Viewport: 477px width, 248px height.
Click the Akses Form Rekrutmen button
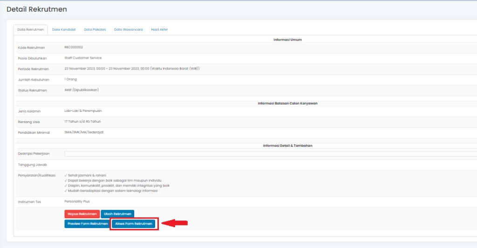[x=134, y=224]
